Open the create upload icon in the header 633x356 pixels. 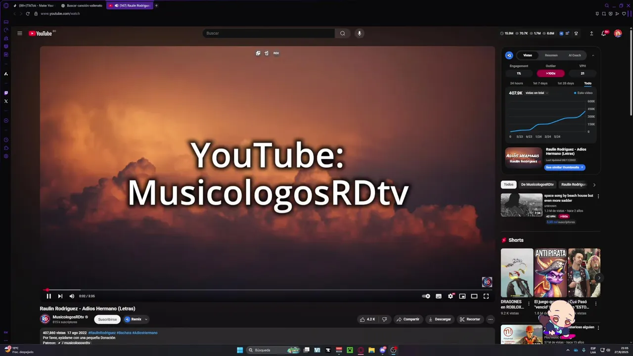[591, 34]
